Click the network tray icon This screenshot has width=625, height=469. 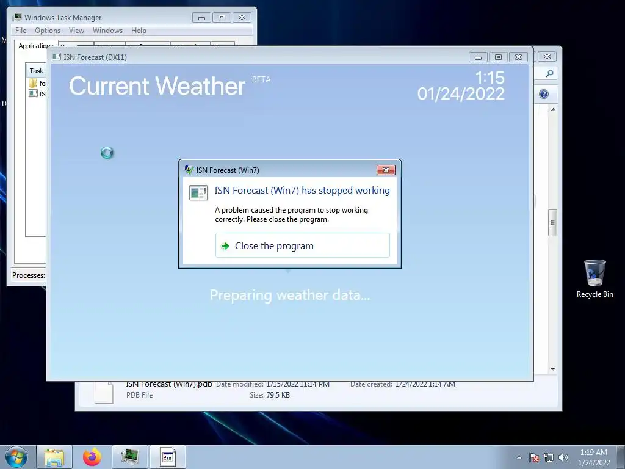(x=549, y=457)
